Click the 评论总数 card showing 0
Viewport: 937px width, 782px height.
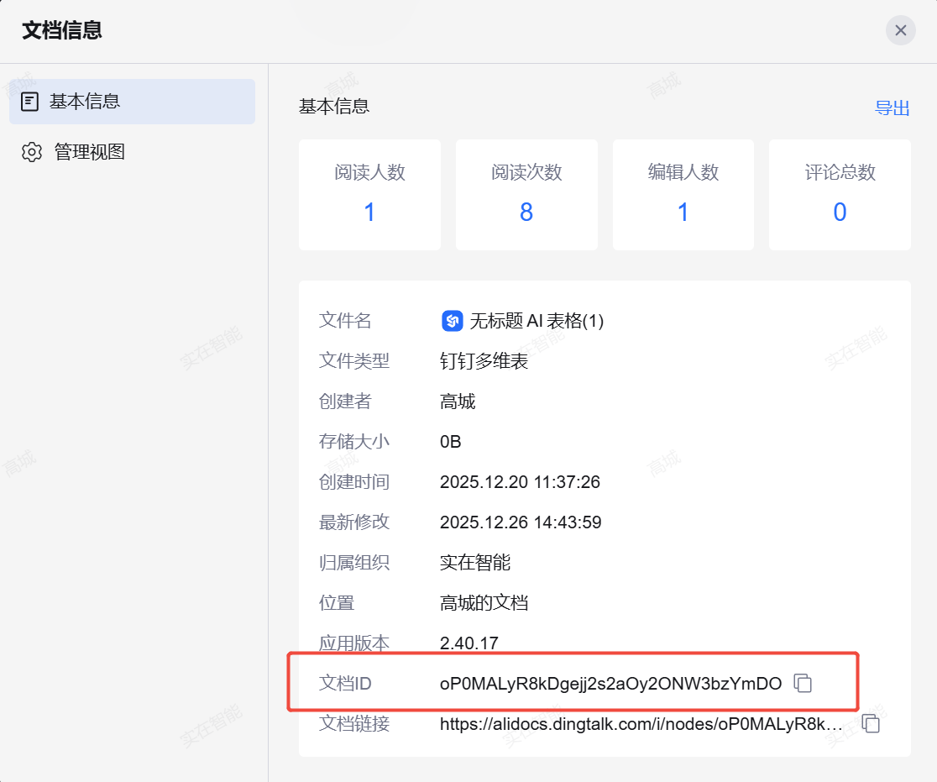(840, 195)
